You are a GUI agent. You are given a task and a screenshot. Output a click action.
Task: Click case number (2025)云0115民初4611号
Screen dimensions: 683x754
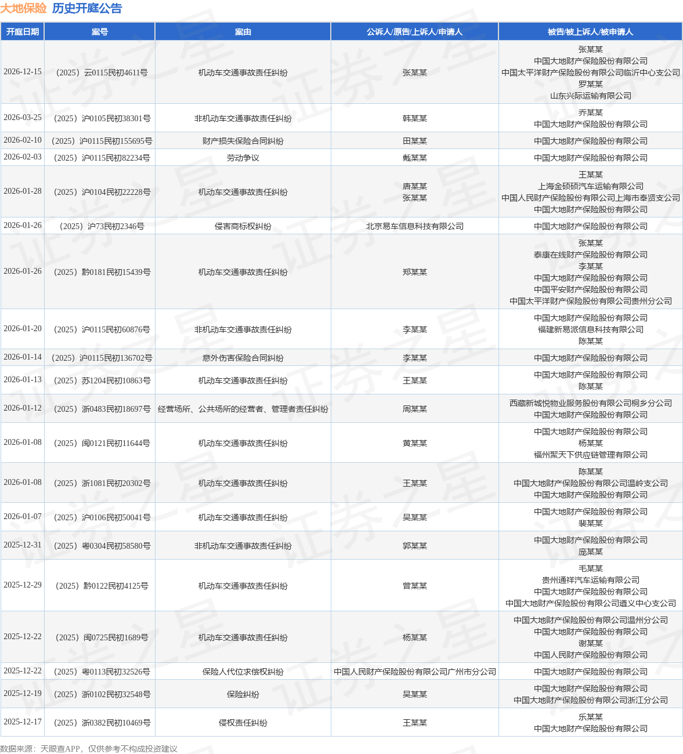(100, 72)
